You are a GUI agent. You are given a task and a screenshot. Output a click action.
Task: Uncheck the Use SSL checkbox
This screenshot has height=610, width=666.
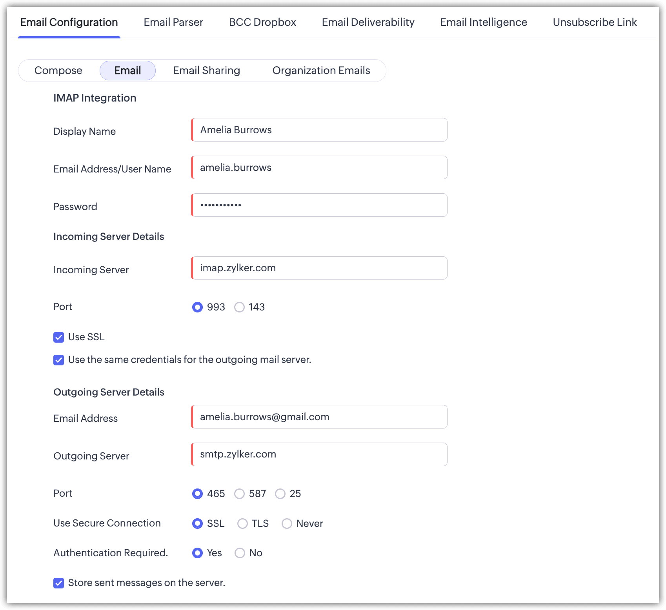pos(59,337)
